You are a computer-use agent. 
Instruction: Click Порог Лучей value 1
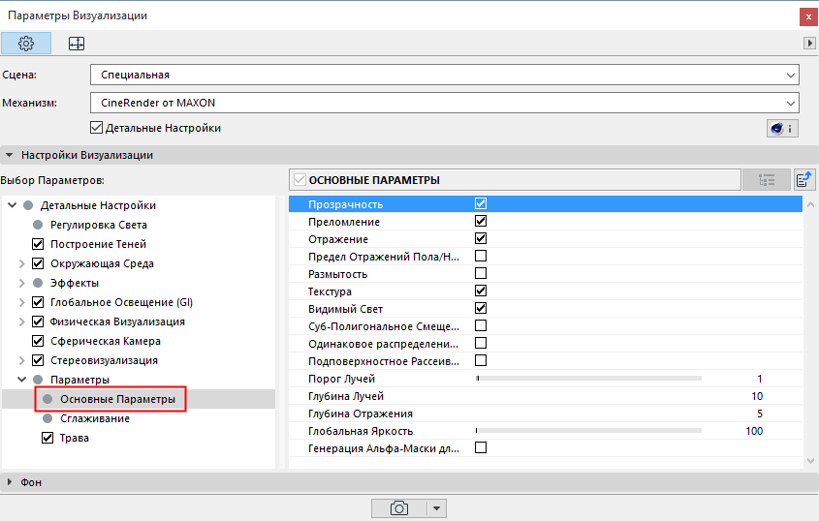tap(760, 379)
